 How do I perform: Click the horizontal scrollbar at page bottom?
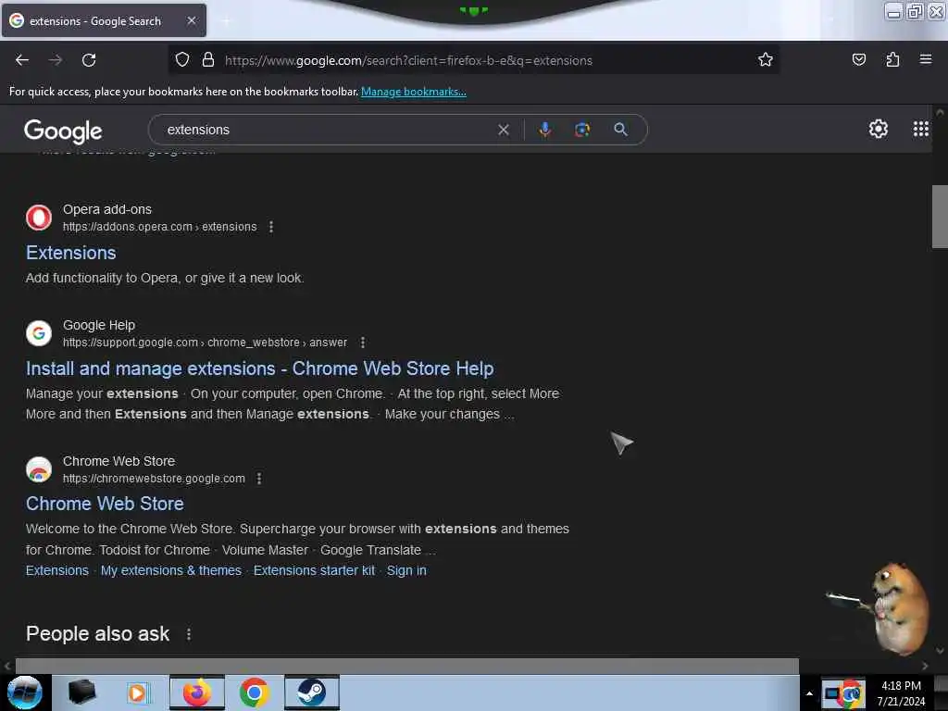pos(407,666)
